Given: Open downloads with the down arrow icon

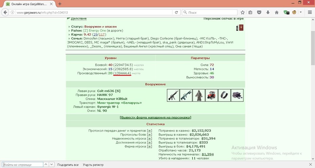Looking at the screenshot, I should point(268,12).
